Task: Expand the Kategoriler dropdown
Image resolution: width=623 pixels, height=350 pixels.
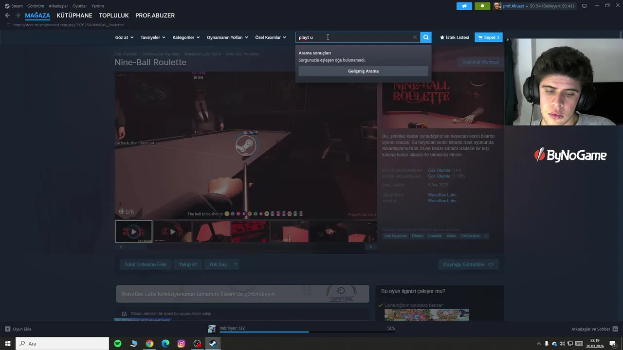Action: pos(186,37)
